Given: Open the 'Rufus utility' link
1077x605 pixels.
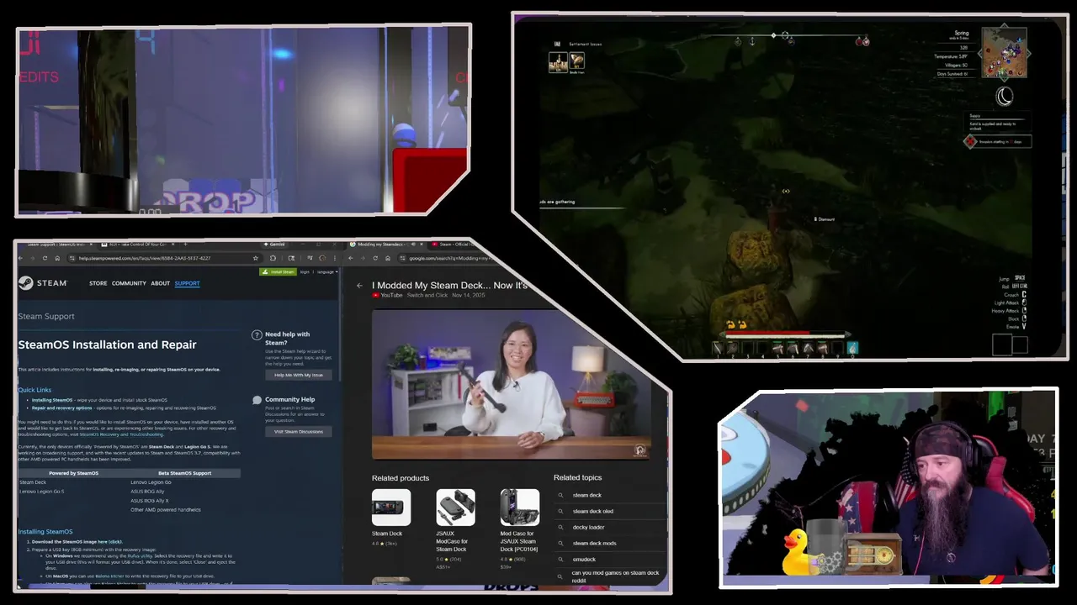Looking at the screenshot, I should click(140, 556).
